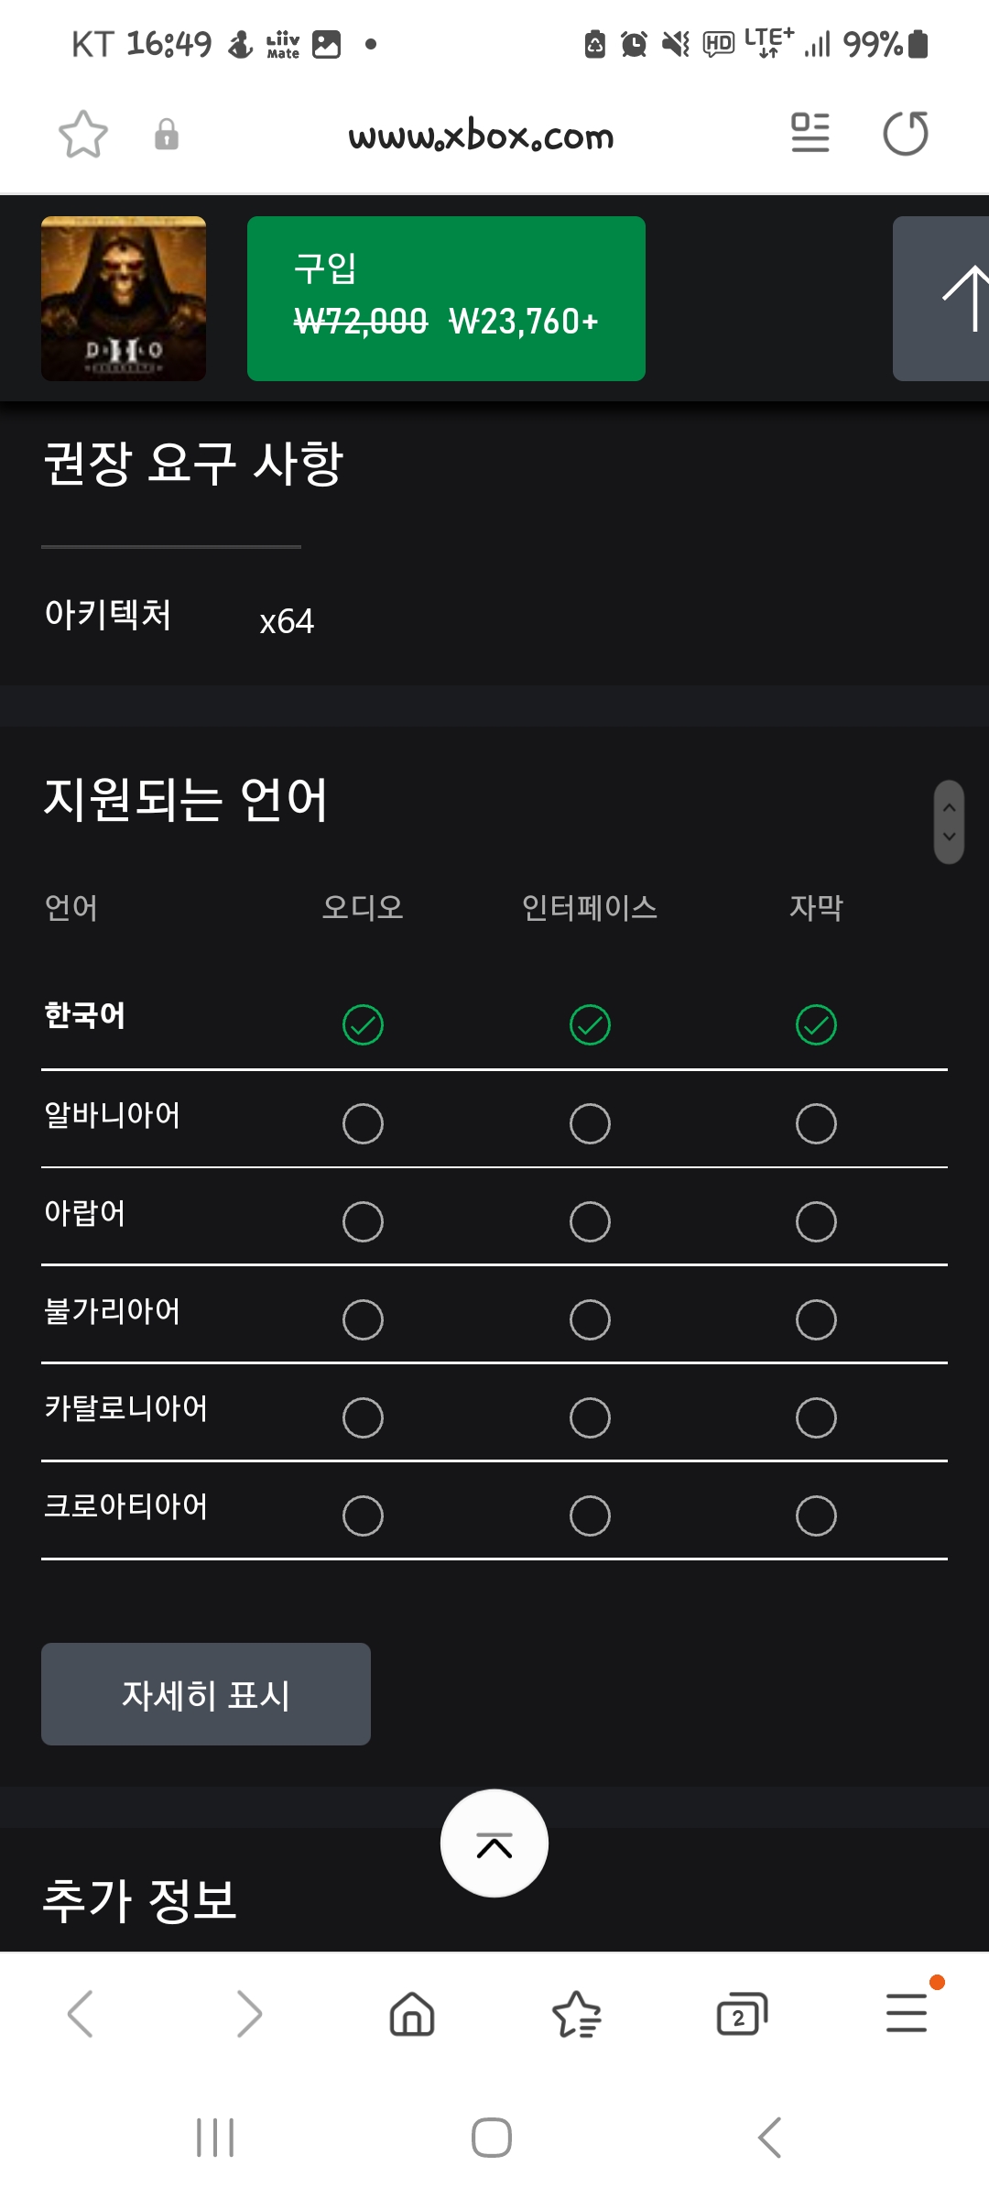989x2199 pixels.
Task: Bookmark page with star icon
Action: (x=83, y=135)
